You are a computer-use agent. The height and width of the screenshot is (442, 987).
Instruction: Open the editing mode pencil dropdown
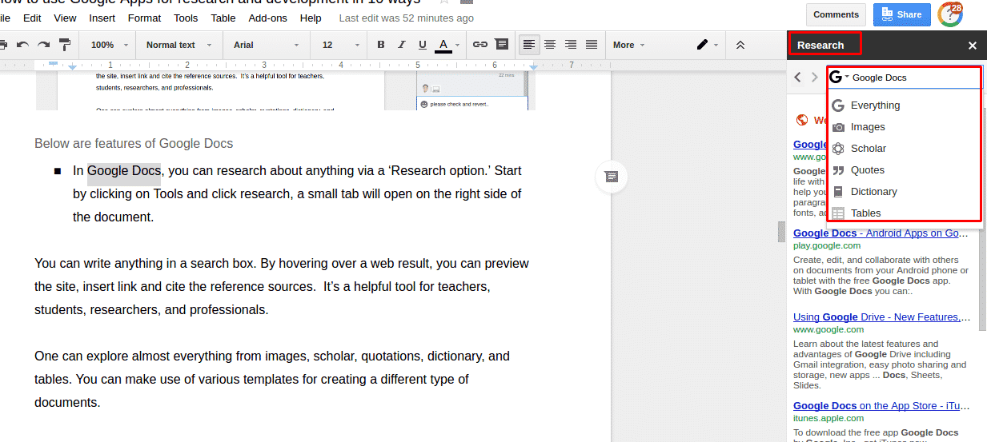[x=708, y=45]
